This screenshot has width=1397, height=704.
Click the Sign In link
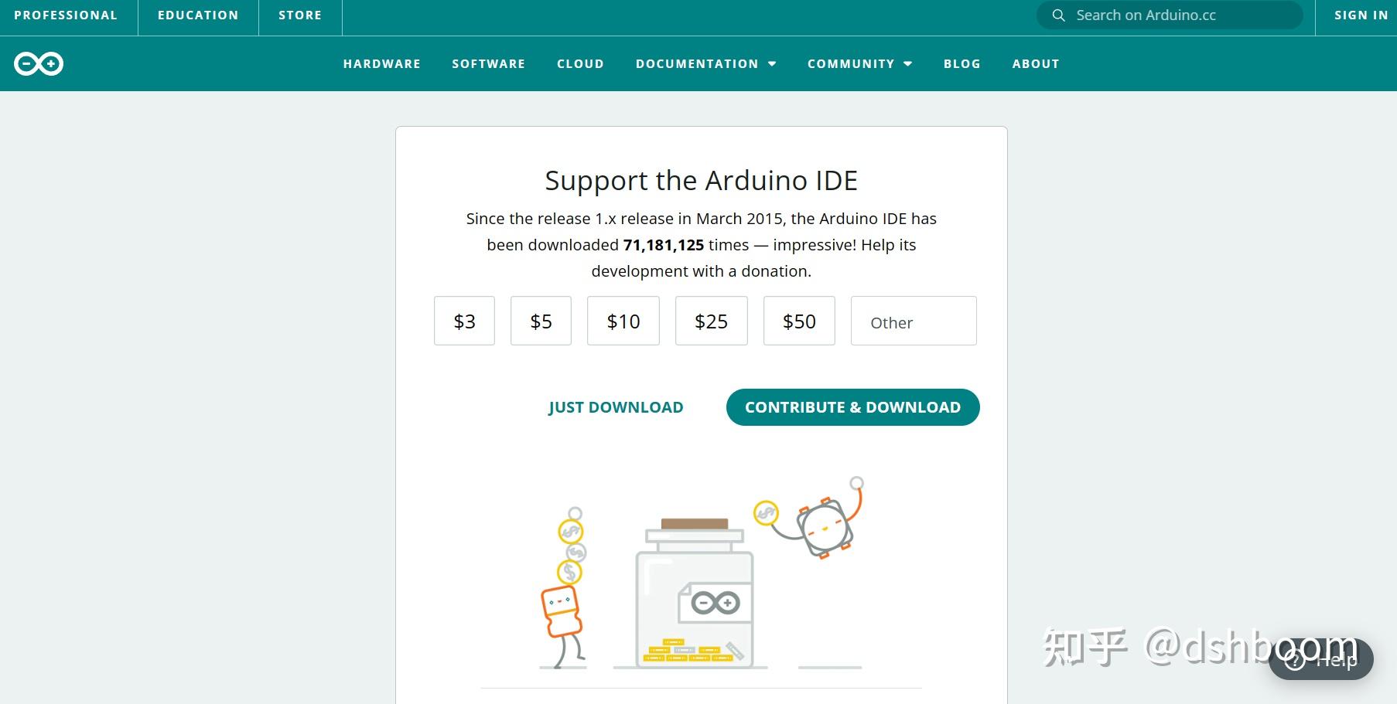(x=1361, y=15)
